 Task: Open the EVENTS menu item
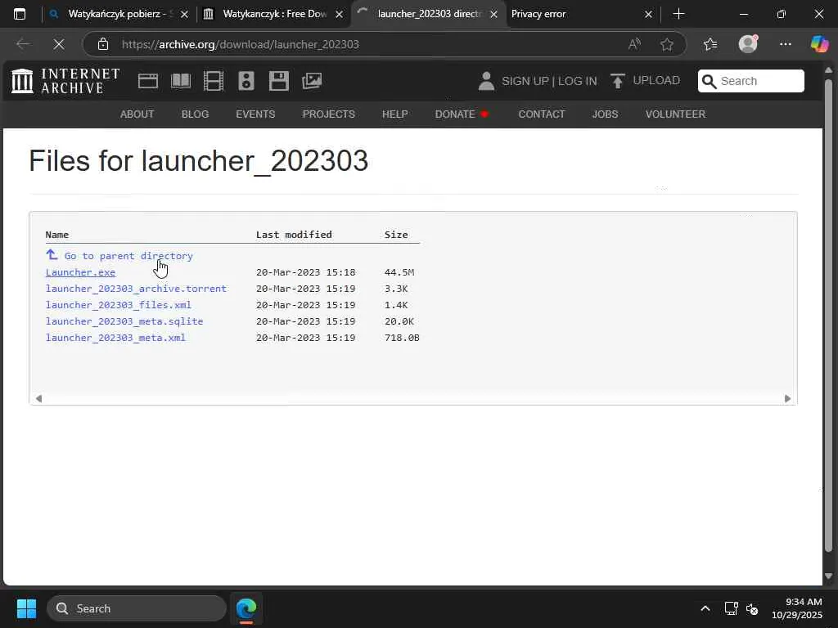point(255,114)
